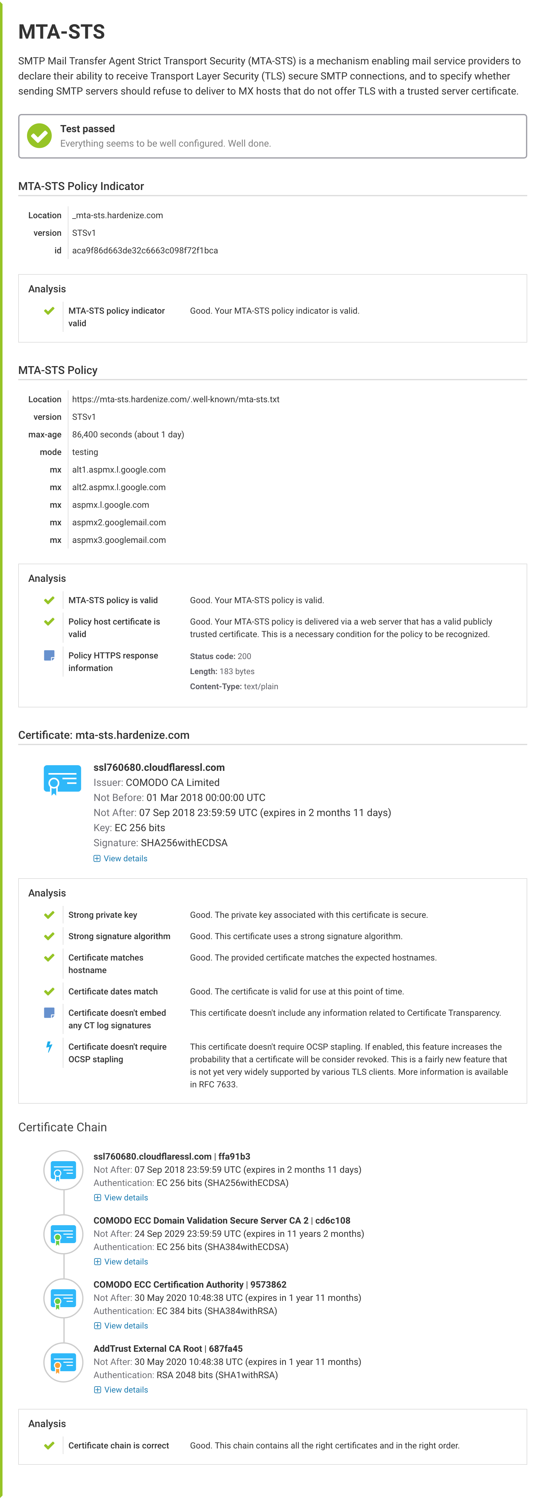Click the green check beside MTA-STS policy is valid
This screenshot has height=1499, width=542.
[50, 600]
